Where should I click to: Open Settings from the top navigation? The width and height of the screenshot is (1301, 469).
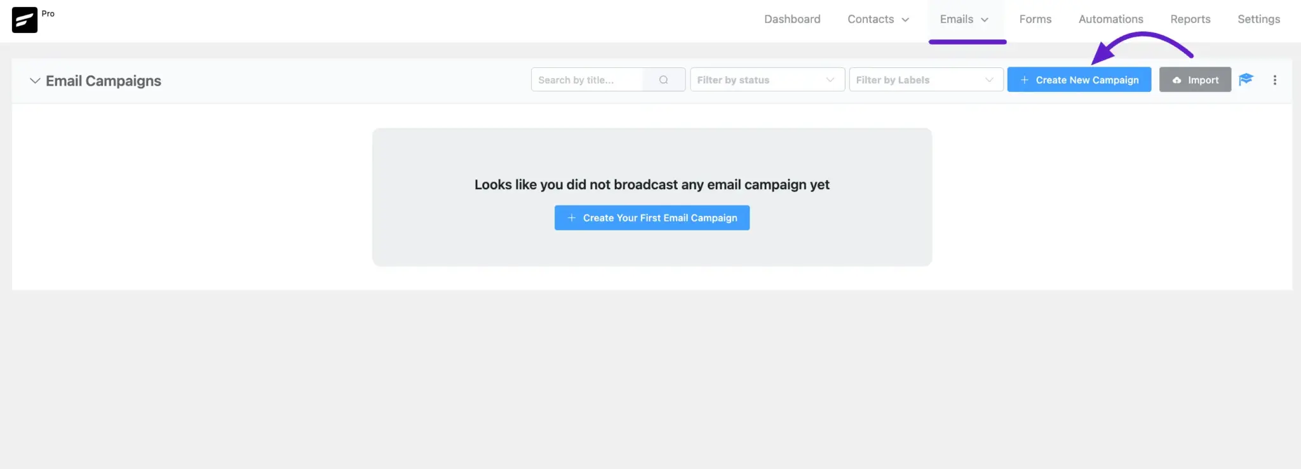point(1258,19)
